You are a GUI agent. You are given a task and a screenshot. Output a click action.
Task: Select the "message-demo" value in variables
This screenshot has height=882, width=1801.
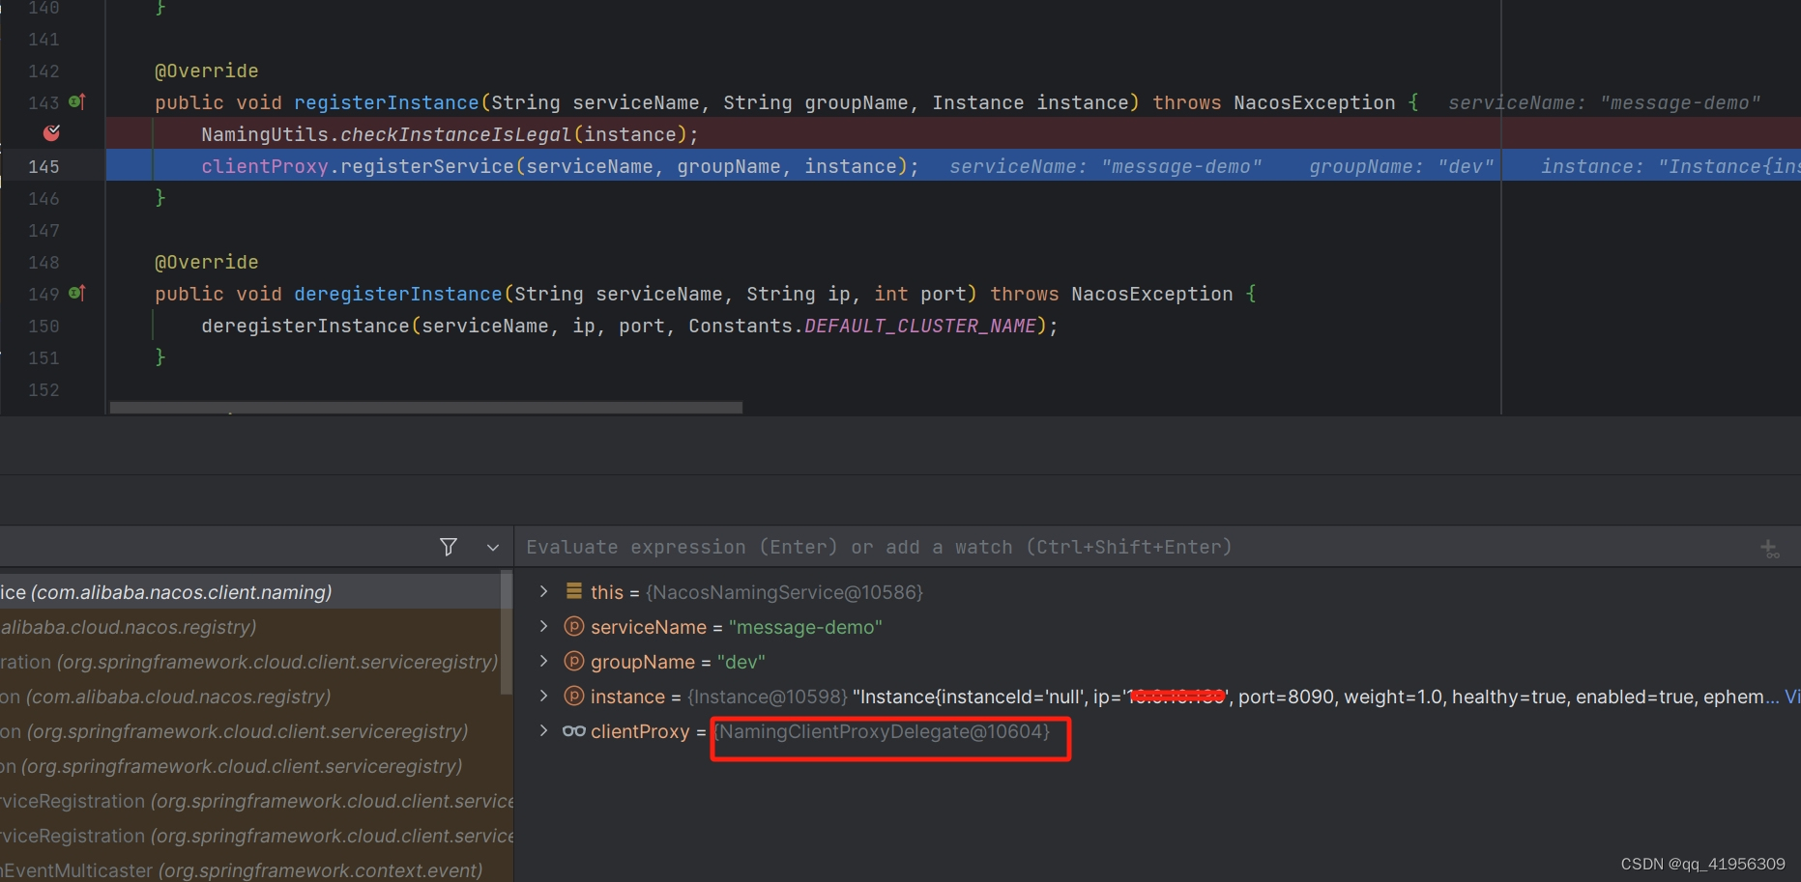coord(805,627)
